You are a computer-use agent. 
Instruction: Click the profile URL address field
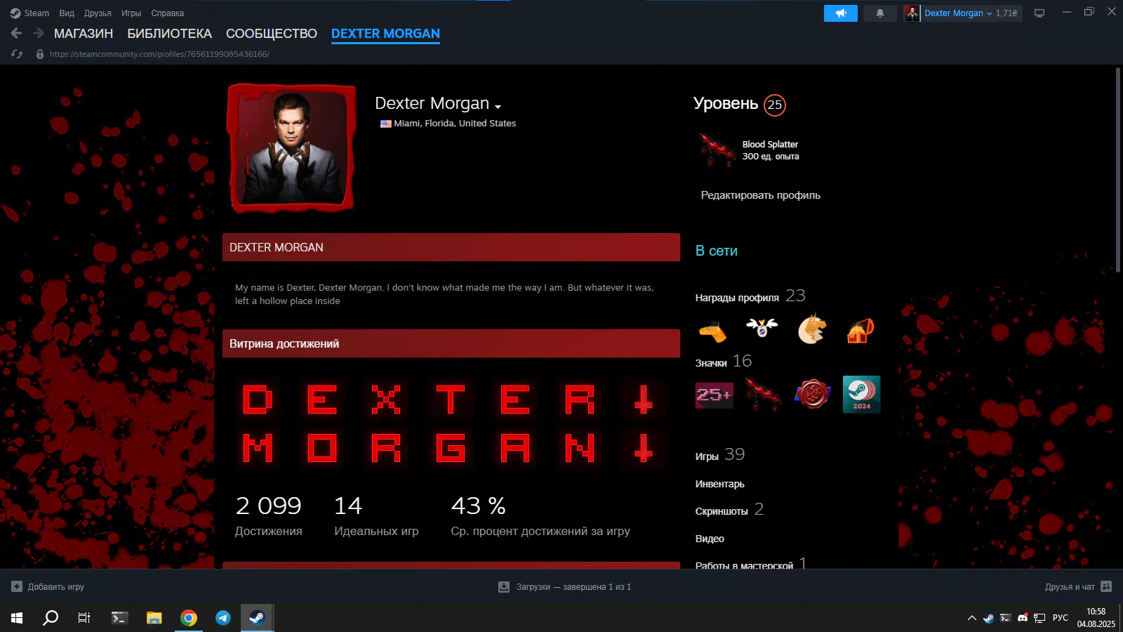[x=159, y=54]
